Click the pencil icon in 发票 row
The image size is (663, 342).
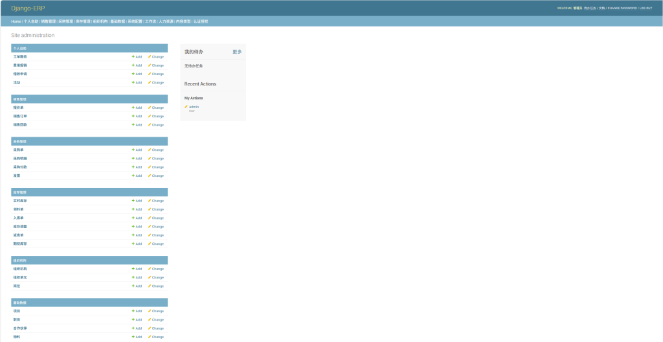tap(150, 176)
